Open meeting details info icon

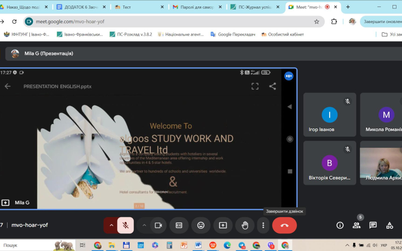[340, 225]
